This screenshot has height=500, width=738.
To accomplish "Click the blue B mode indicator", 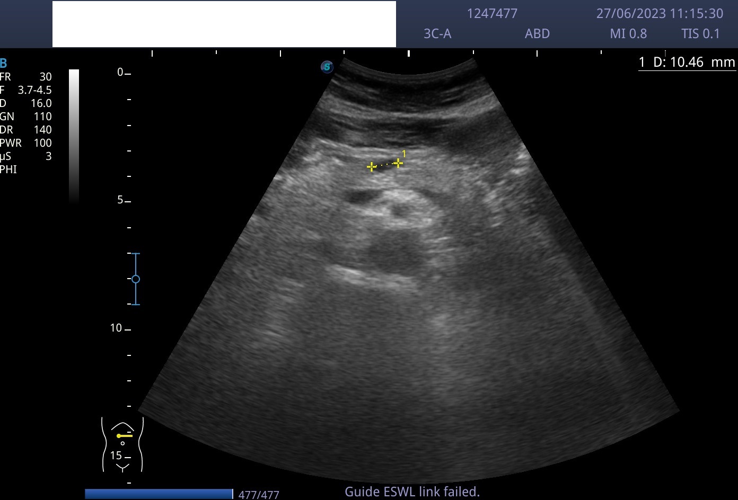I will (4, 63).
